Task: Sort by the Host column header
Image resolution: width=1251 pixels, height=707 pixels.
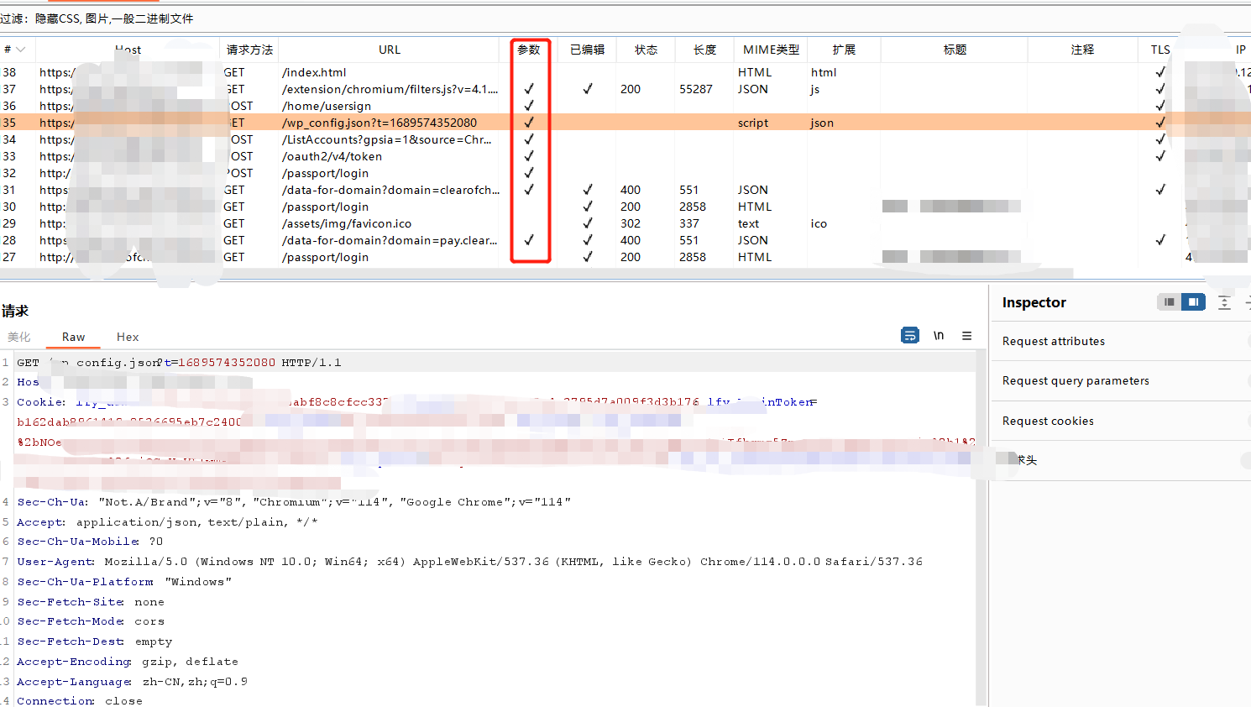Action: pyautogui.click(x=128, y=50)
